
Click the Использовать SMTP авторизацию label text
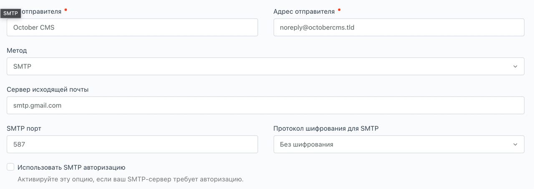pos(71,167)
